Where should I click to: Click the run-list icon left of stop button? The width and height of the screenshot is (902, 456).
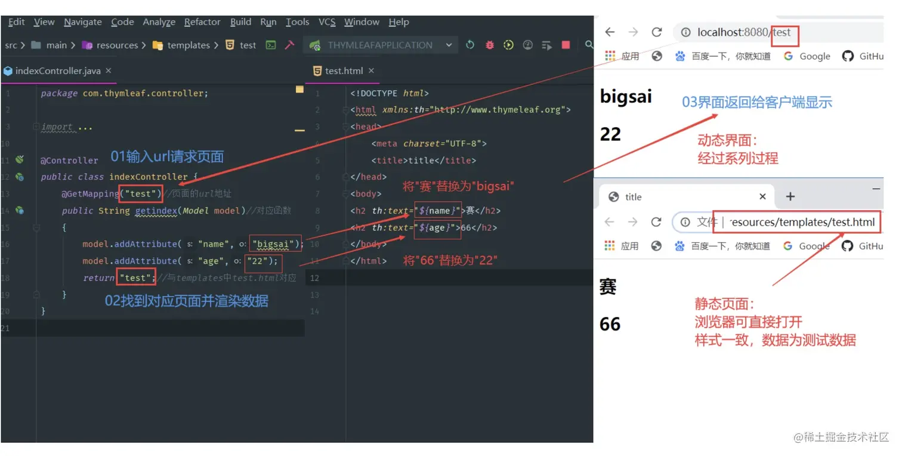click(x=546, y=45)
